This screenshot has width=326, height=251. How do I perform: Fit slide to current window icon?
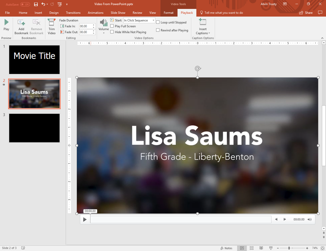(x=322, y=248)
